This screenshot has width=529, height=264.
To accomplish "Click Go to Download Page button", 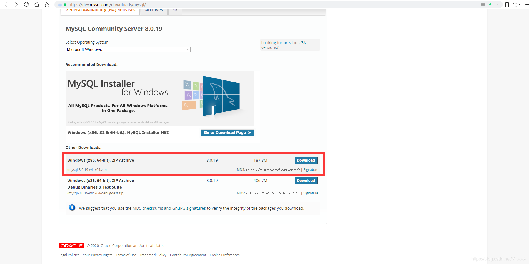I will 227,133.
